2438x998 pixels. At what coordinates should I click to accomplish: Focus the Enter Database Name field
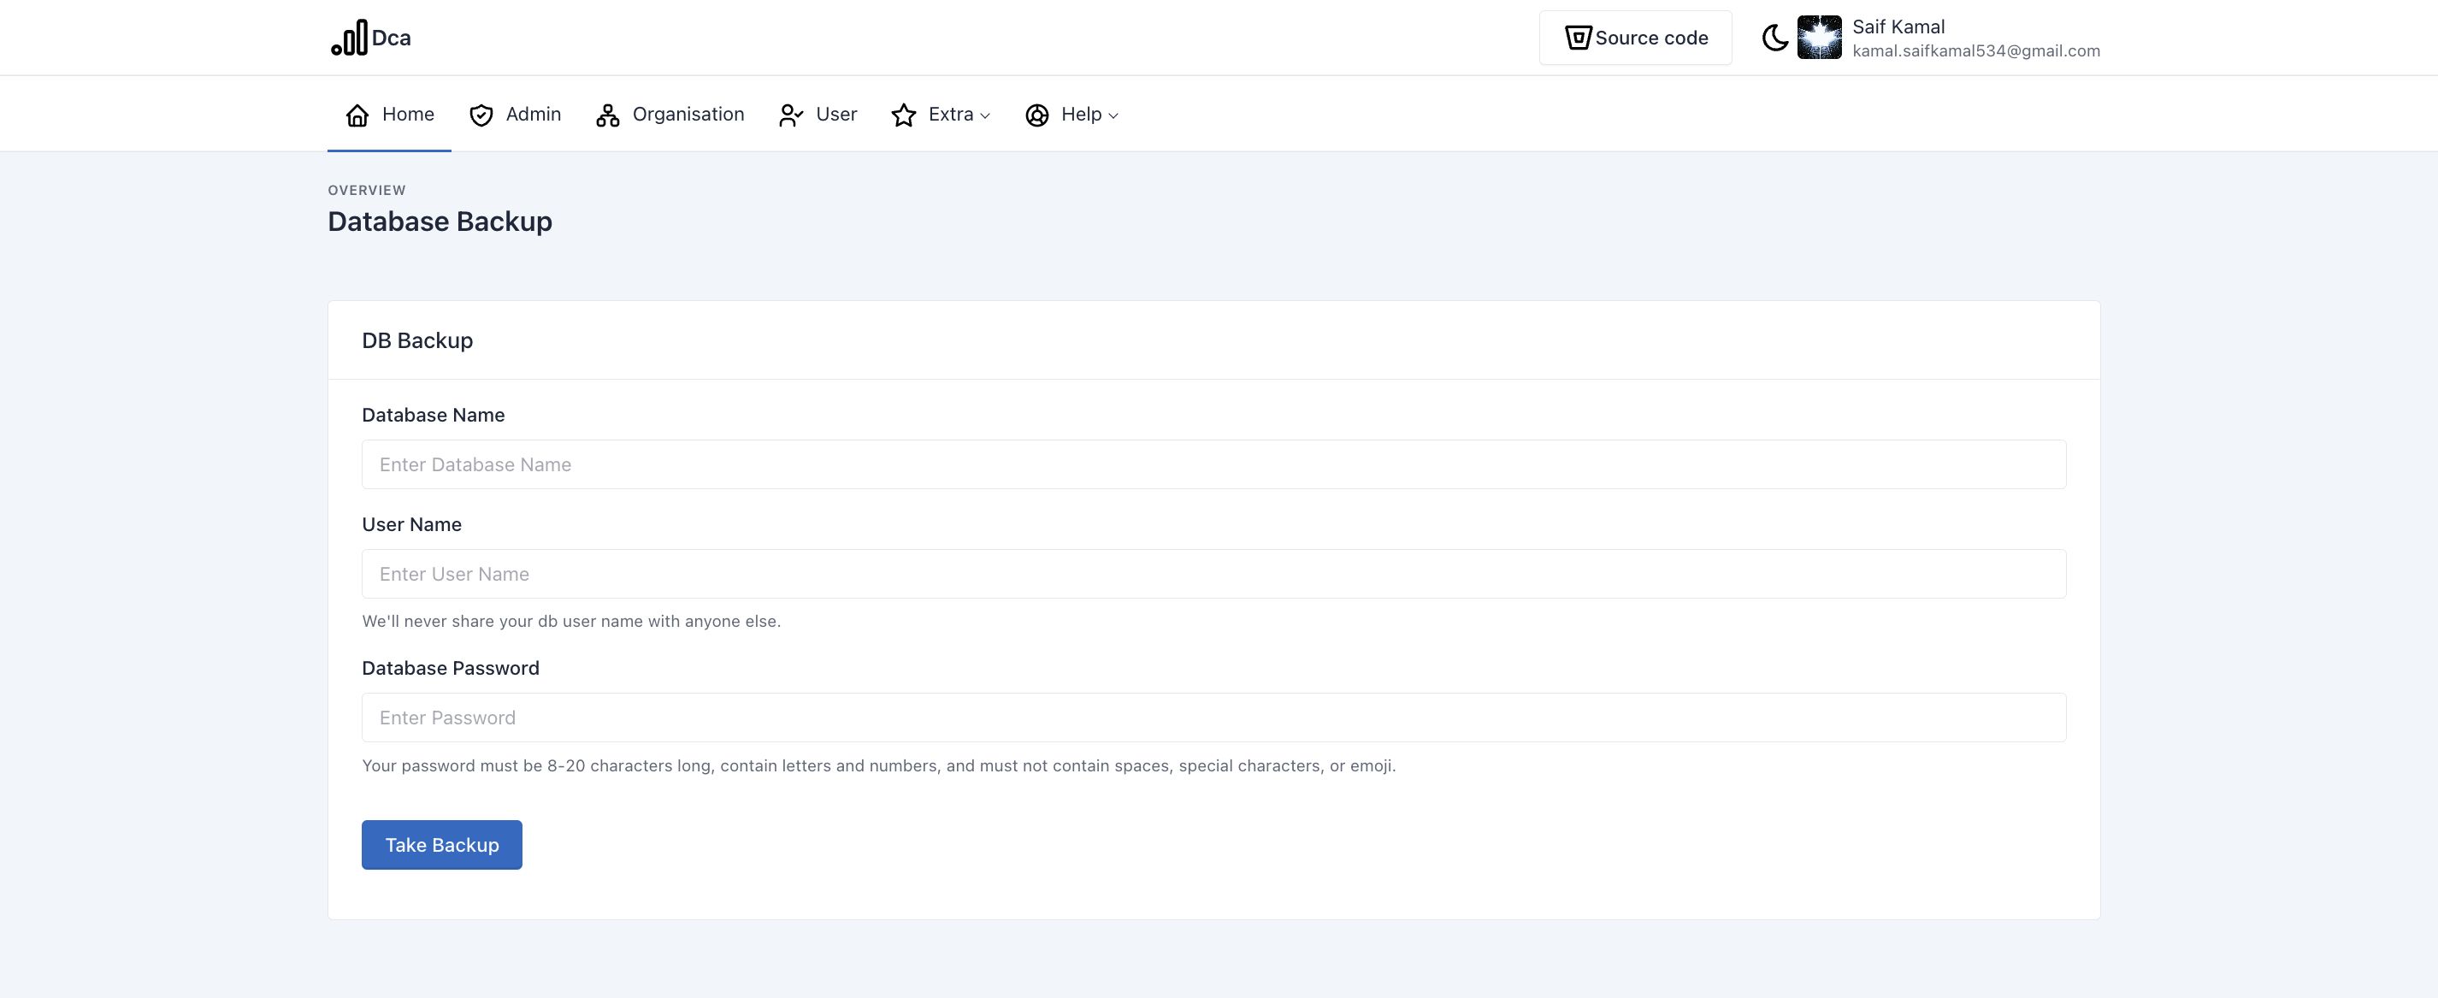click(1213, 465)
